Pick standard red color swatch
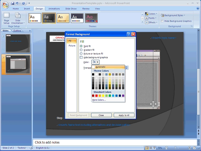This screenshot has height=151, width=201. [96, 96]
